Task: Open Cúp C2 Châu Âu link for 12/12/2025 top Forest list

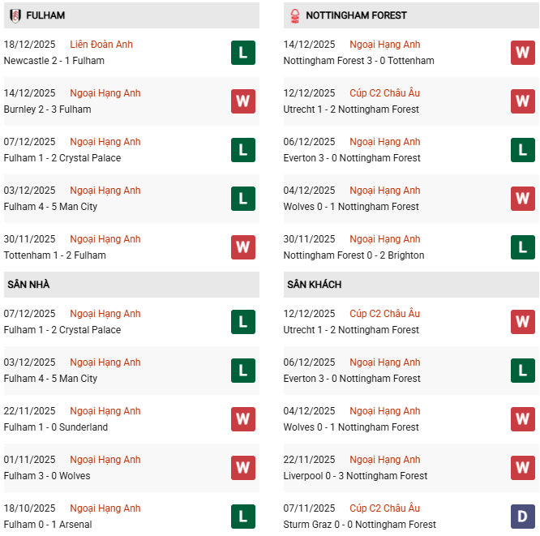Action: point(385,93)
